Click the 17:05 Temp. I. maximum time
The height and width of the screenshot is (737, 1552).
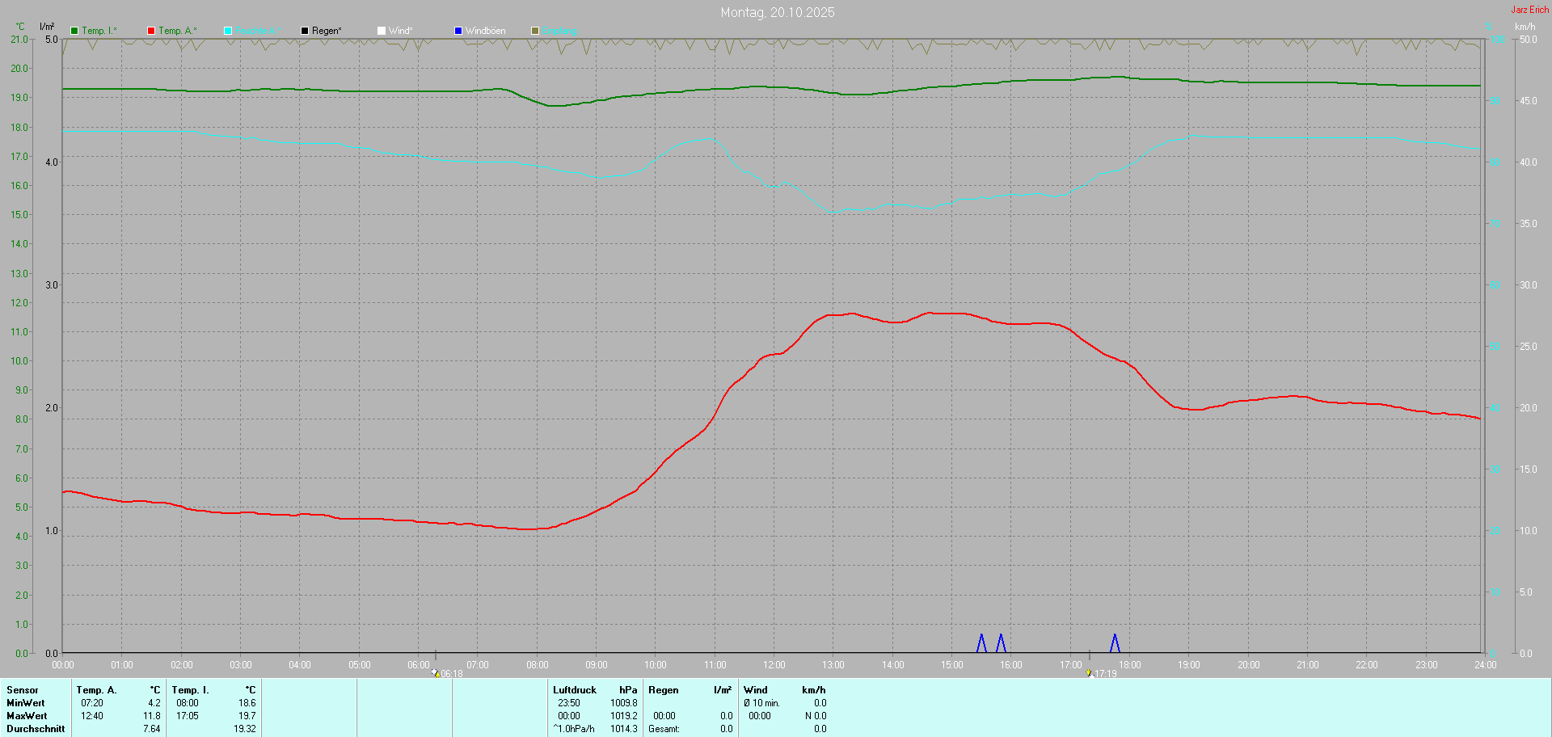coord(188,716)
